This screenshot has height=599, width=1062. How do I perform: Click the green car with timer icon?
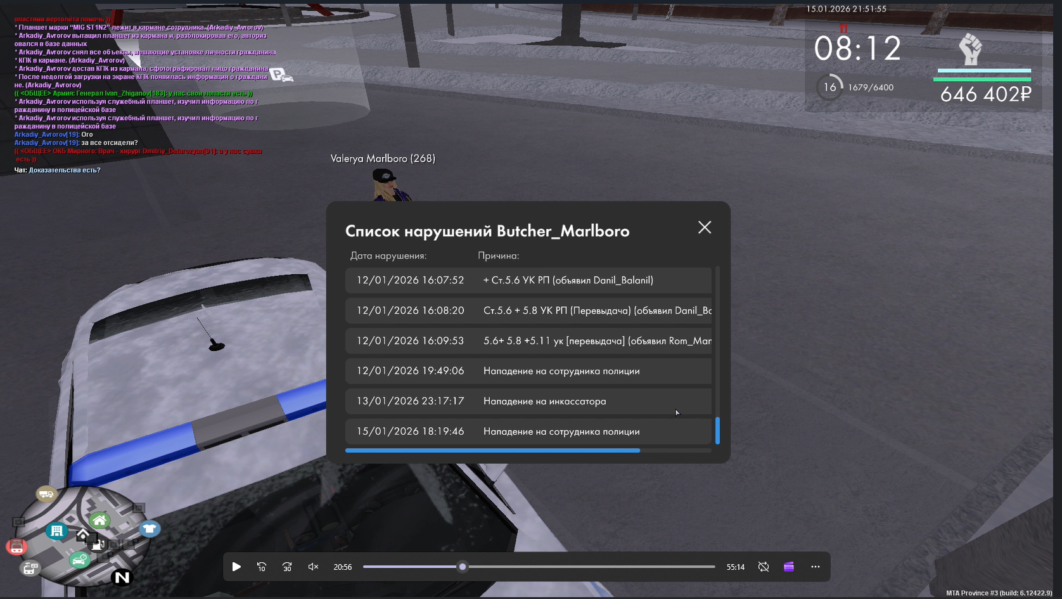pyautogui.click(x=79, y=559)
